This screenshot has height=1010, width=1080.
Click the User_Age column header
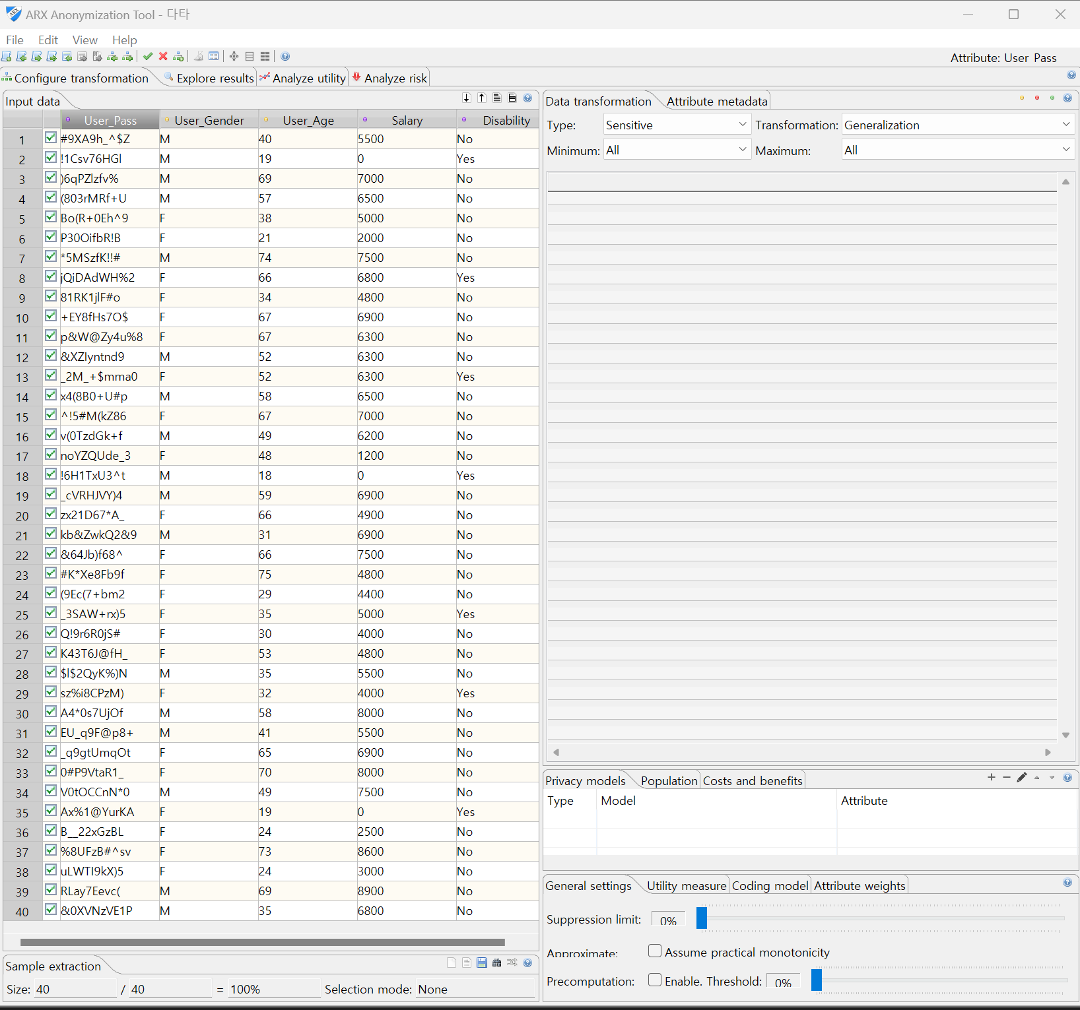coord(308,120)
